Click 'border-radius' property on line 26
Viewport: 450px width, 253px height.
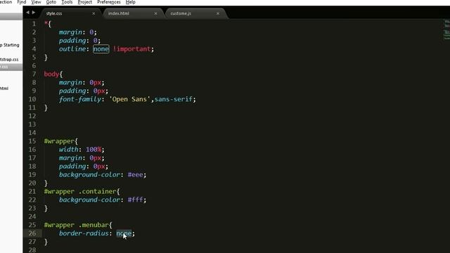click(x=84, y=233)
